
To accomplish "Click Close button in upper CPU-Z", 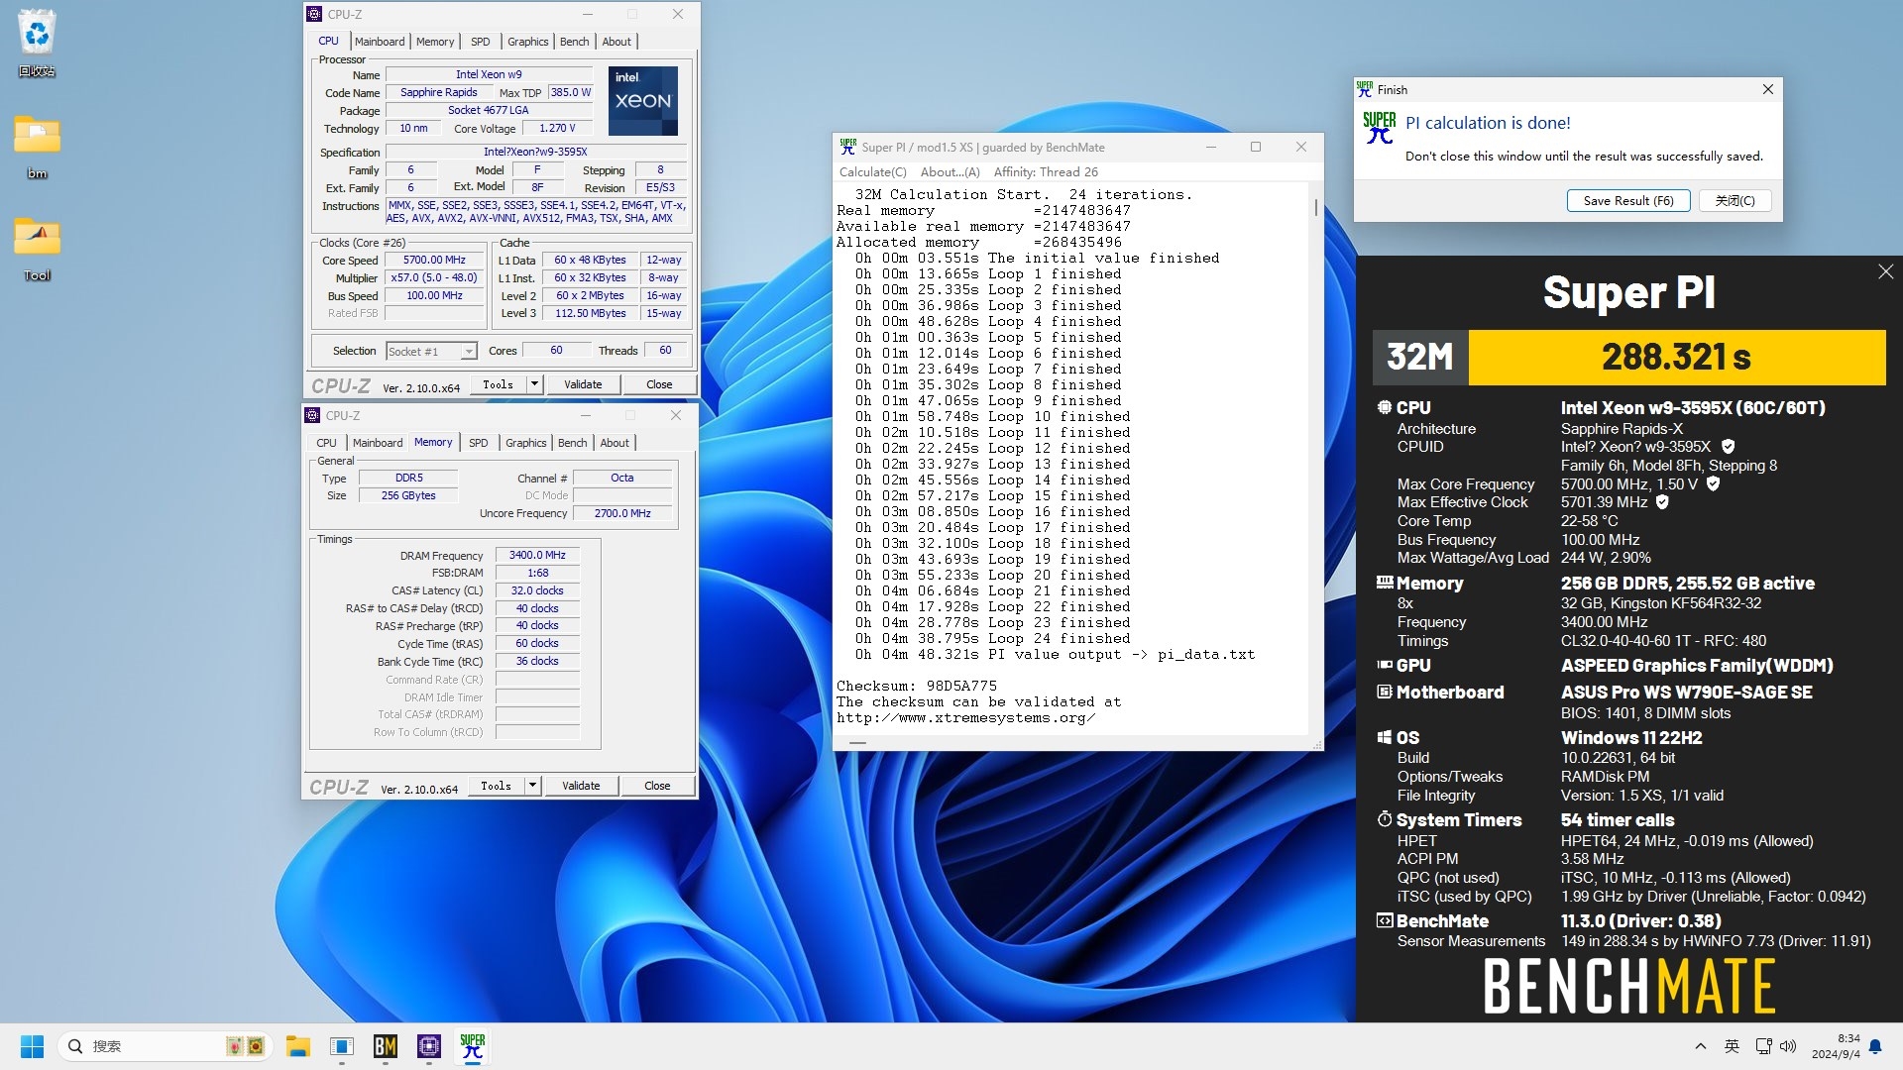I will [659, 384].
